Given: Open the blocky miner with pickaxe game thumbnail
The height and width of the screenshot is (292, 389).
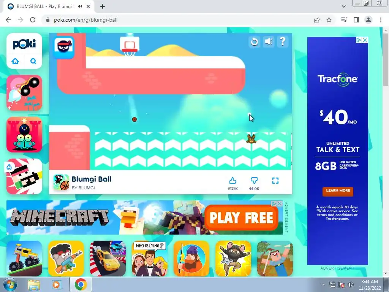Looking at the screenshot, I should [x=275, y=259].
